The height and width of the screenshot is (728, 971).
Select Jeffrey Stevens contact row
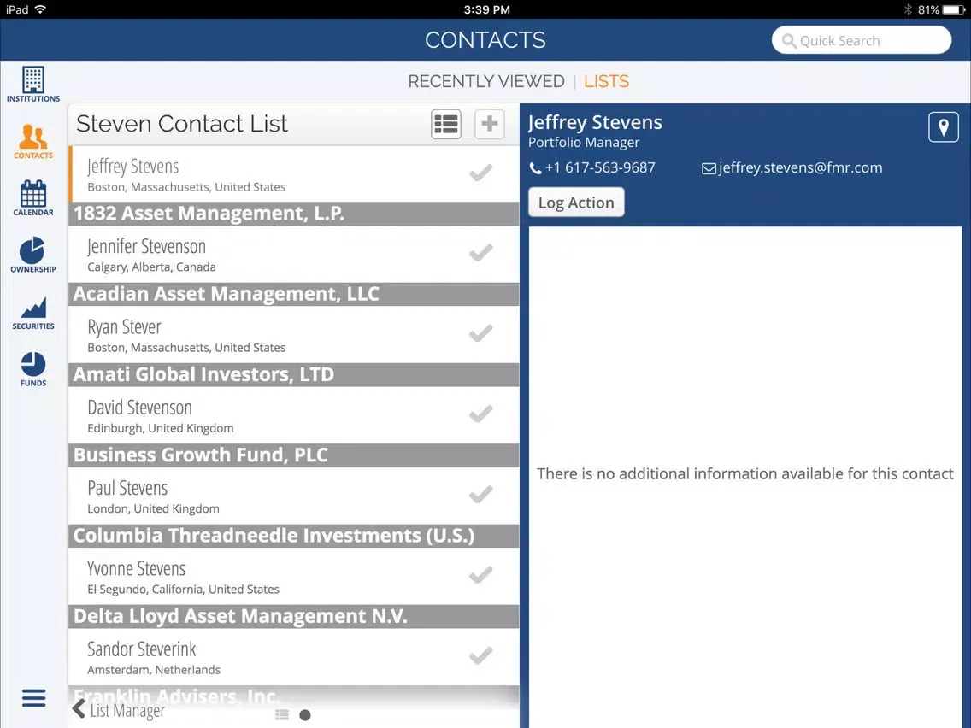point(294,174)
